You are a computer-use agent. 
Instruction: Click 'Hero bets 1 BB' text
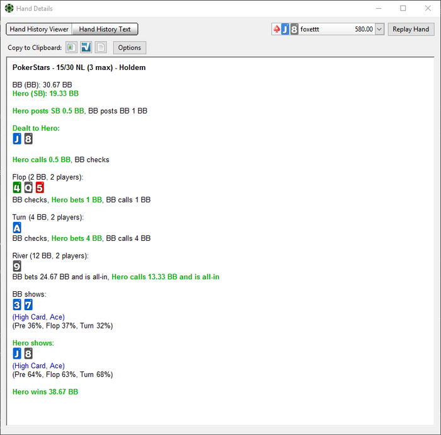coord(76,200)
